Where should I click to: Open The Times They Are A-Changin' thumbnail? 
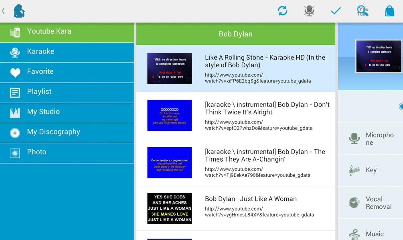coord(169,162)
